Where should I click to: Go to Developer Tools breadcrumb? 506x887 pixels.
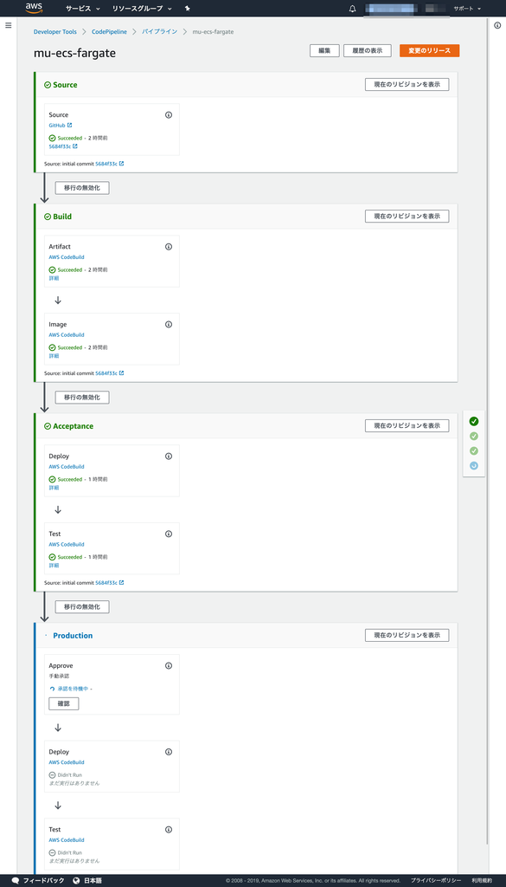[x=55, y=32]
